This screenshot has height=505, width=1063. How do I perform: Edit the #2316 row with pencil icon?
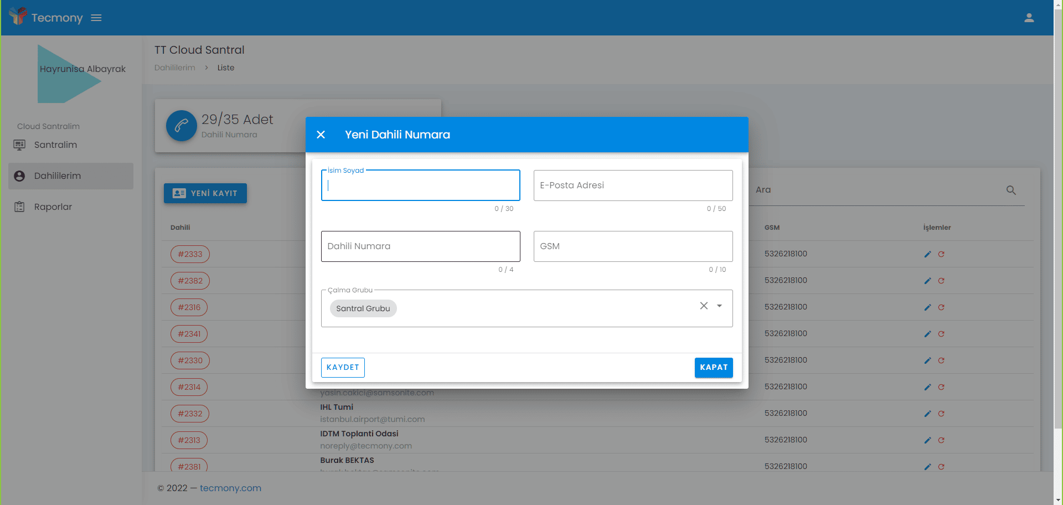[x=927, y=307]
